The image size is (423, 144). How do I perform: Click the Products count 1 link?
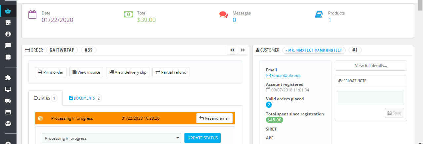click(329, 20)
